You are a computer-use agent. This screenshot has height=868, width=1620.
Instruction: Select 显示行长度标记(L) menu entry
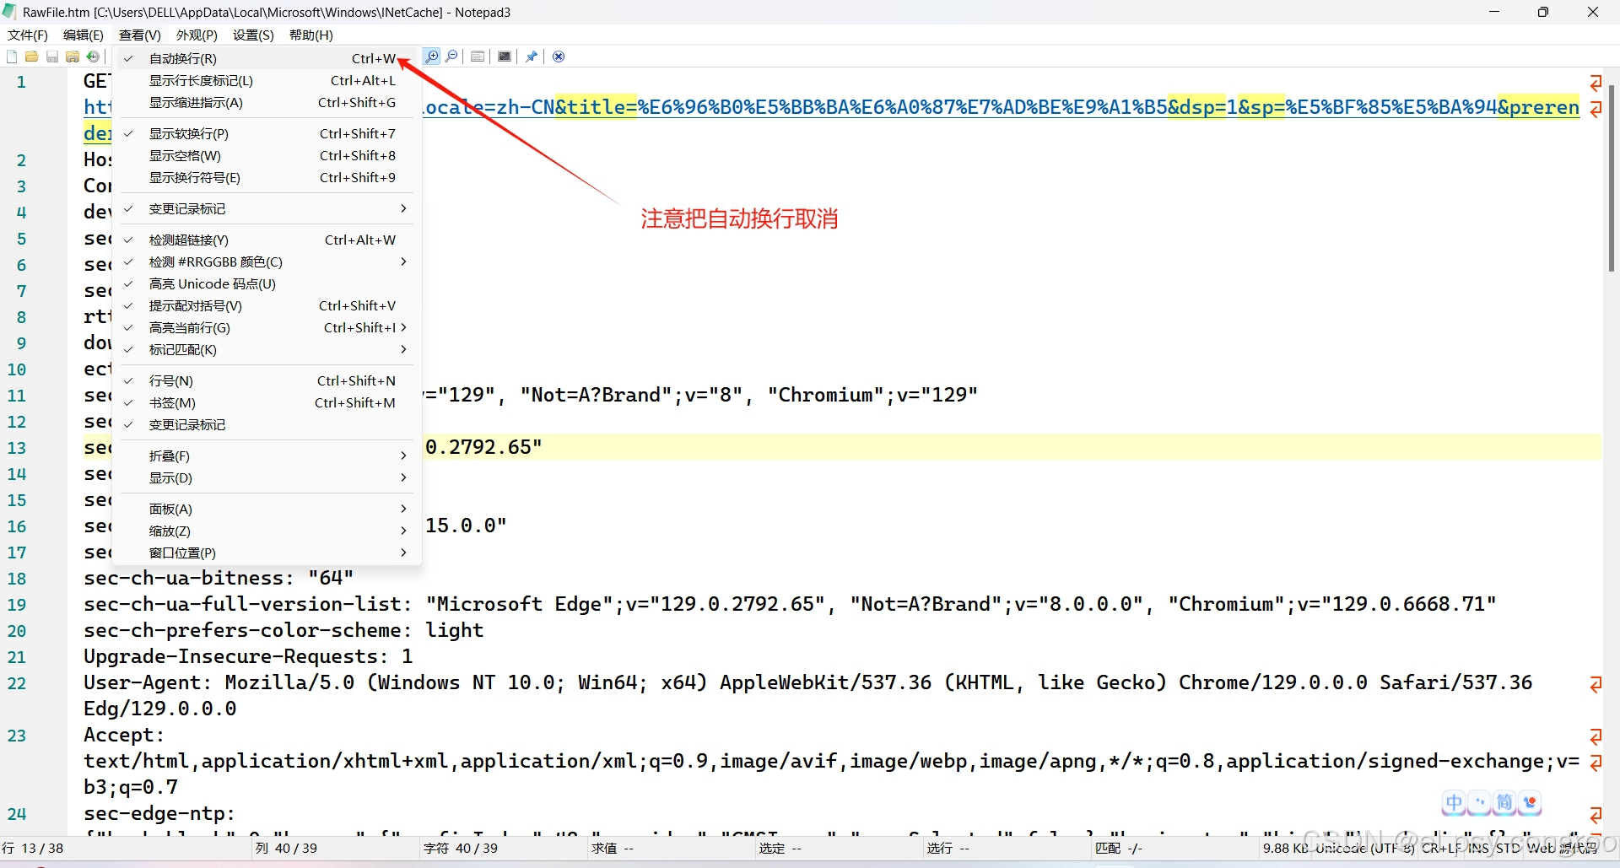click(x=267, y=80)
